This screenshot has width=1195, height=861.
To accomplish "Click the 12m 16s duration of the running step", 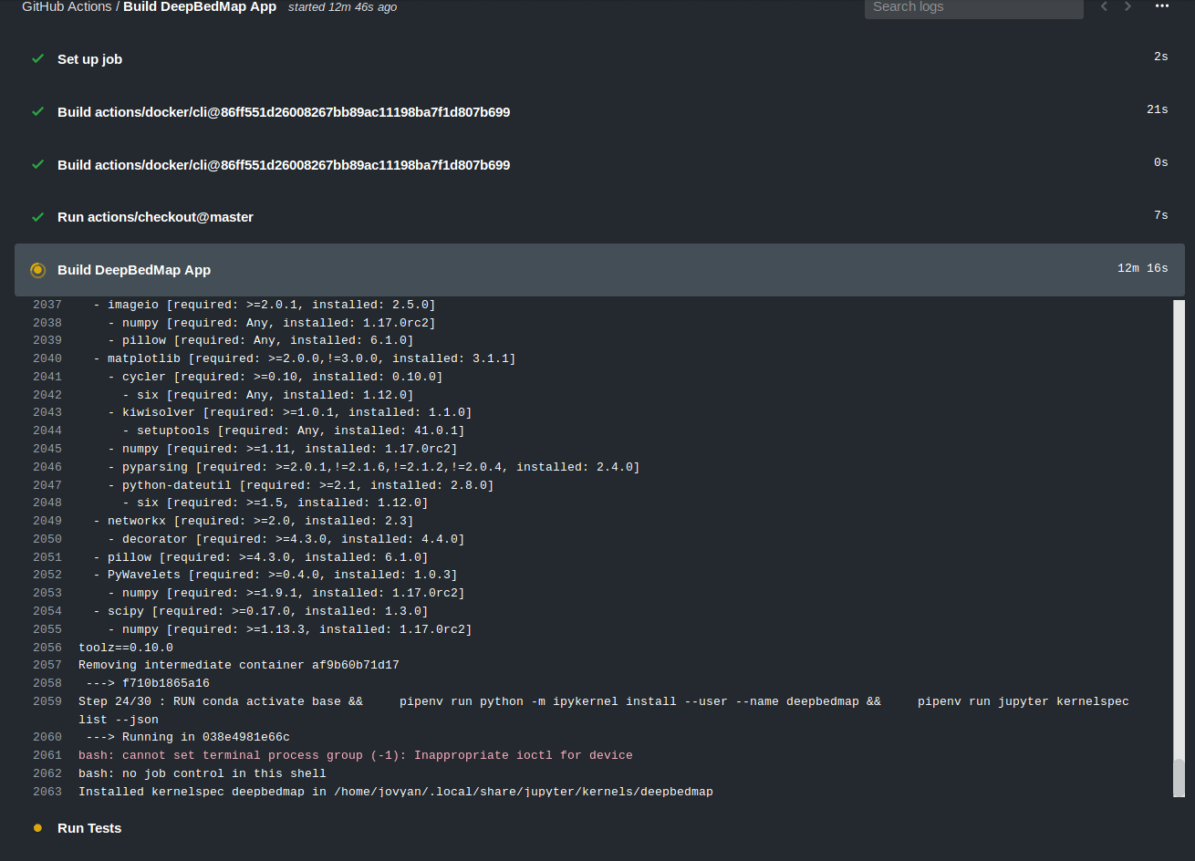I will pyautogui.click(x=1143, y=268).
